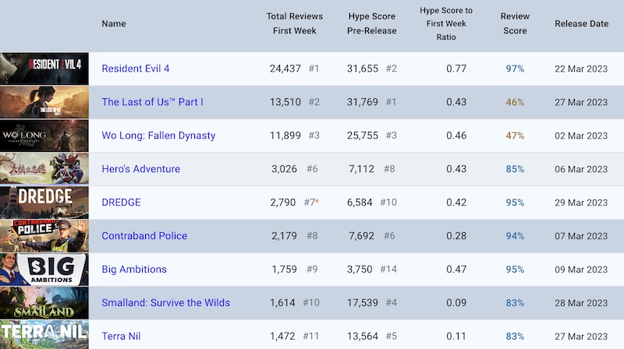Click the Name column header
The width and height of the screenshot is (624, 349).
114,23
